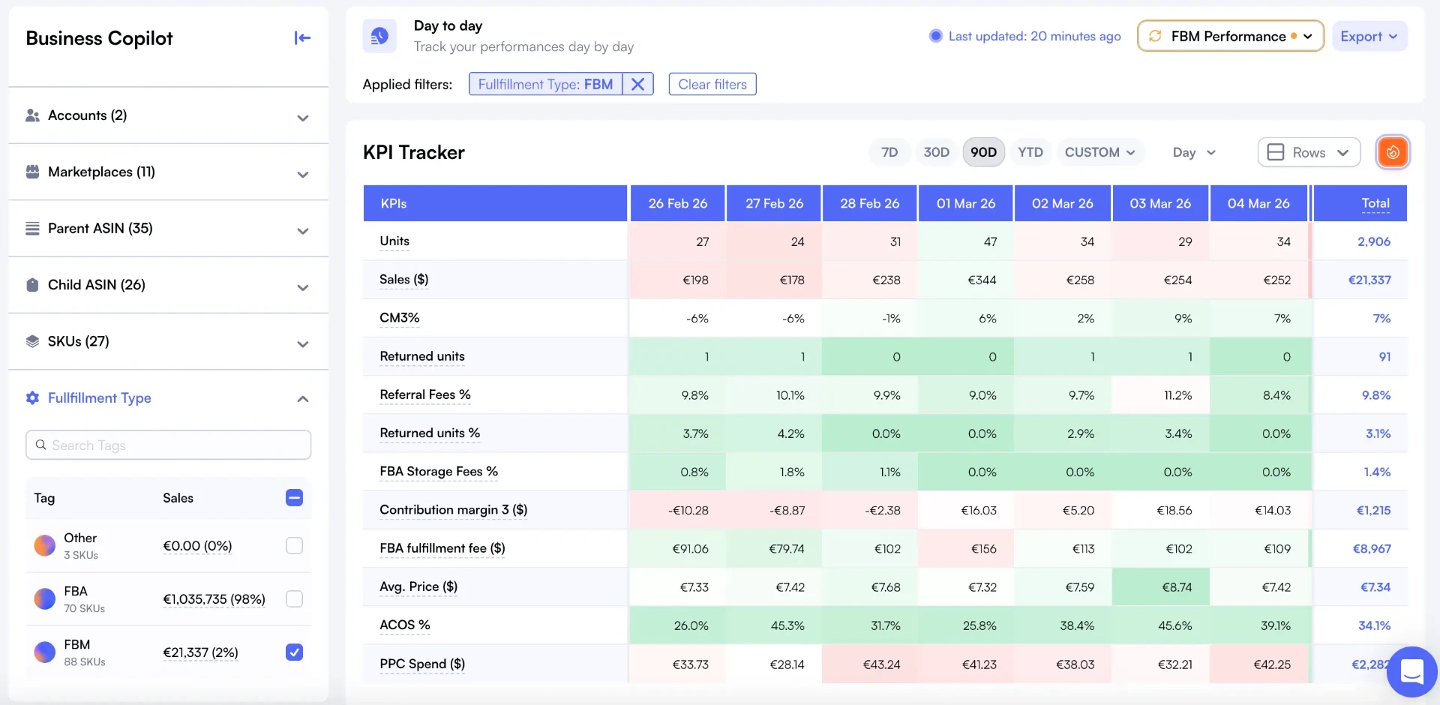Collapse the Fullfillment Type section
This screenshot has width=1440, height=705.
(303, 399)
